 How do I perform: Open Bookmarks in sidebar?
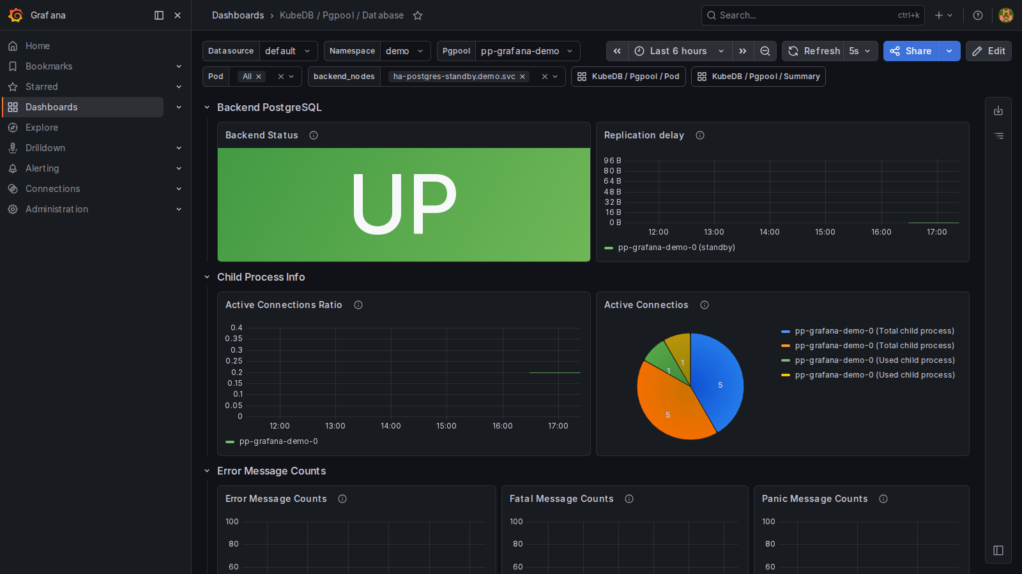tap(49, 66)
